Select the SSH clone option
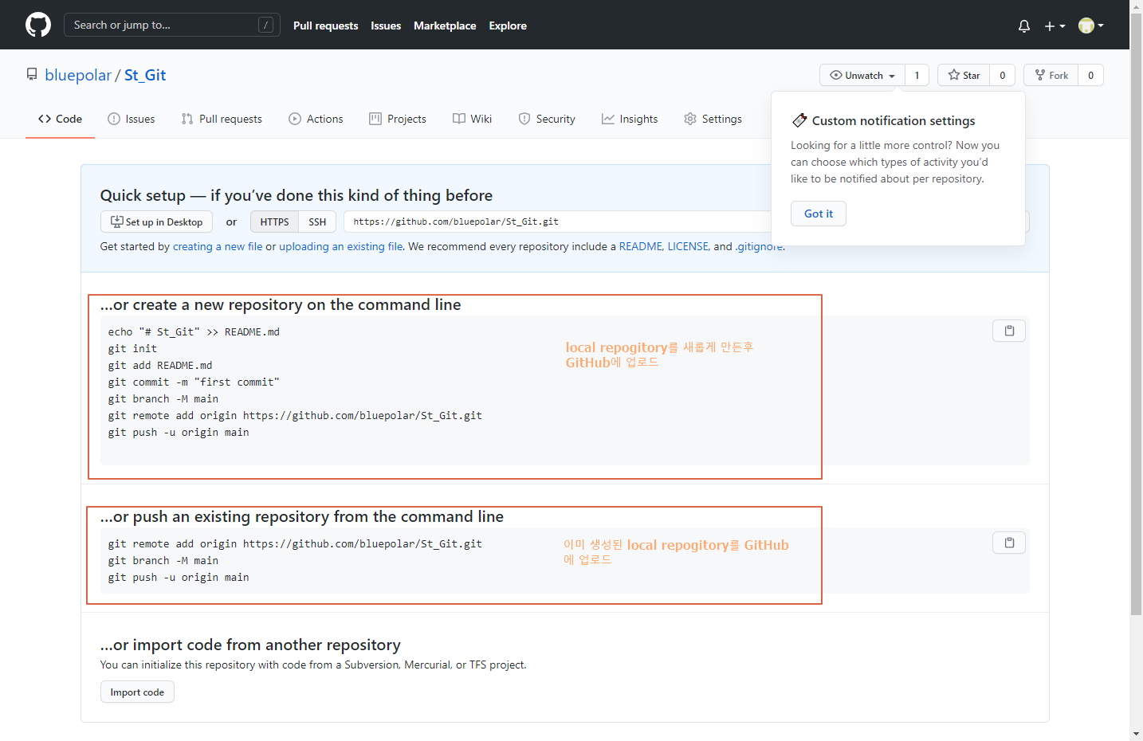Image resolution: width=1143 pixels, height=741 pixels. (x=317, y=222)
